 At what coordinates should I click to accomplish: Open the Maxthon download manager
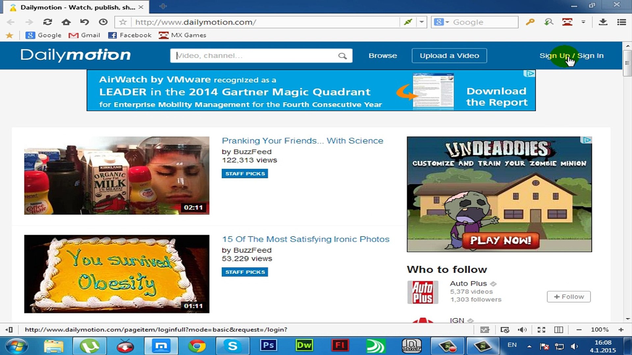click(603, 22)
